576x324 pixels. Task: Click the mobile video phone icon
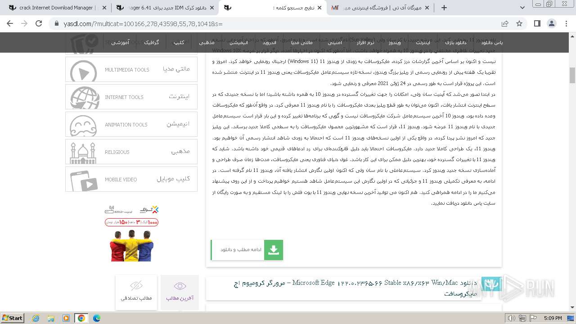tap(84, 180)
